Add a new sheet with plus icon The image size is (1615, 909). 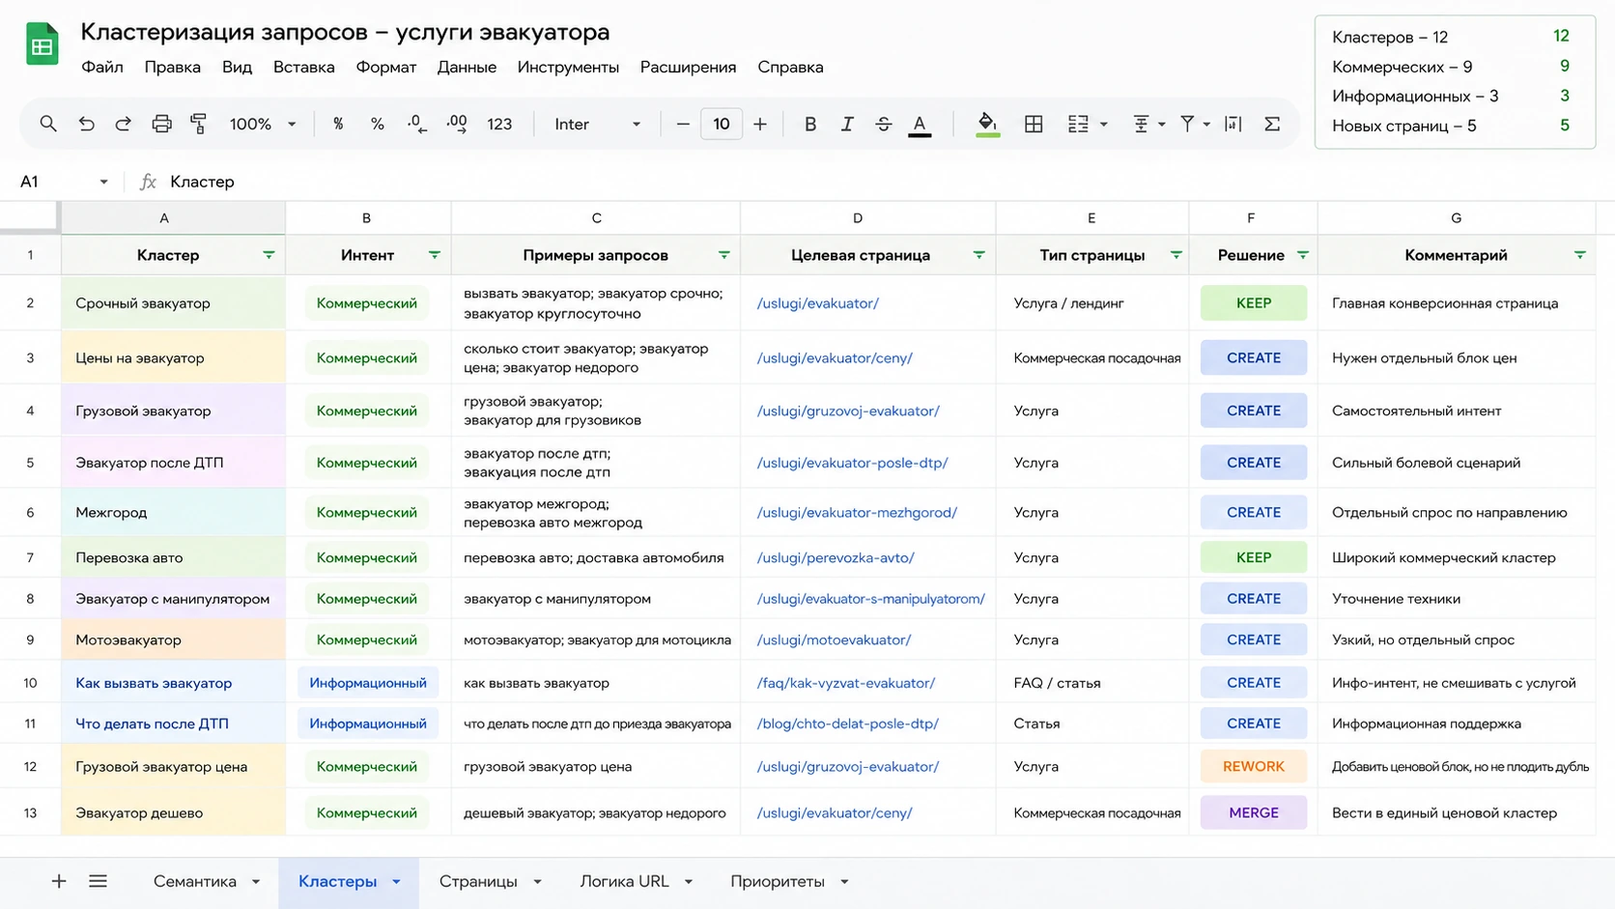[59, 881]
